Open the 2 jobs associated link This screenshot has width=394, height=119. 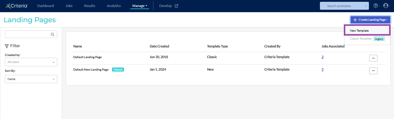[x=322, y=57]
